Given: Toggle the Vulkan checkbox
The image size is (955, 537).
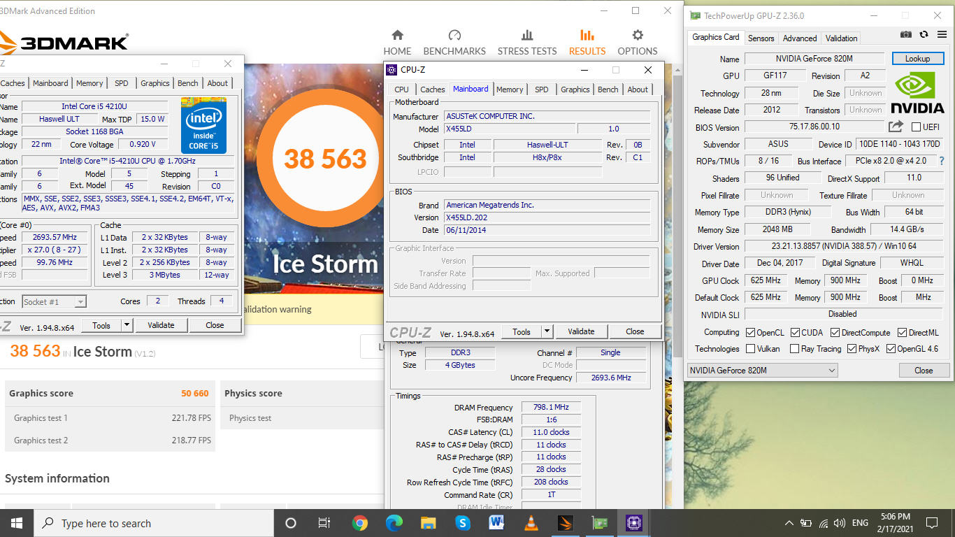Looking at the screenshot, I should click(x=750, y=349).
